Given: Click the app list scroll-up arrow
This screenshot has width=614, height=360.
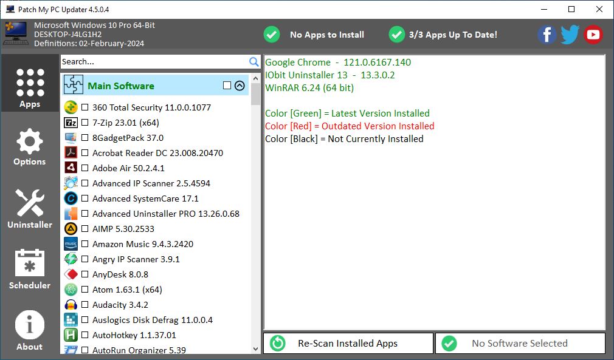Looking at the screenshot, I should tap(256, 78).
